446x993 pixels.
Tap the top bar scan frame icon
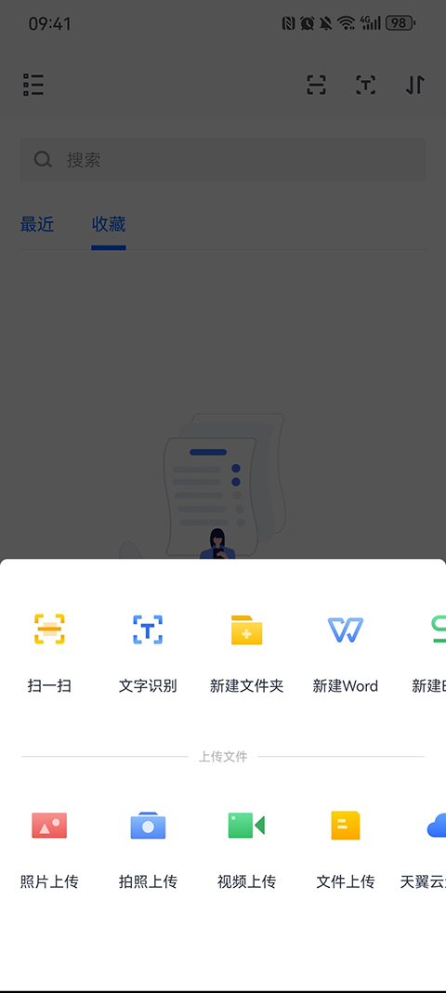point(316,85)
